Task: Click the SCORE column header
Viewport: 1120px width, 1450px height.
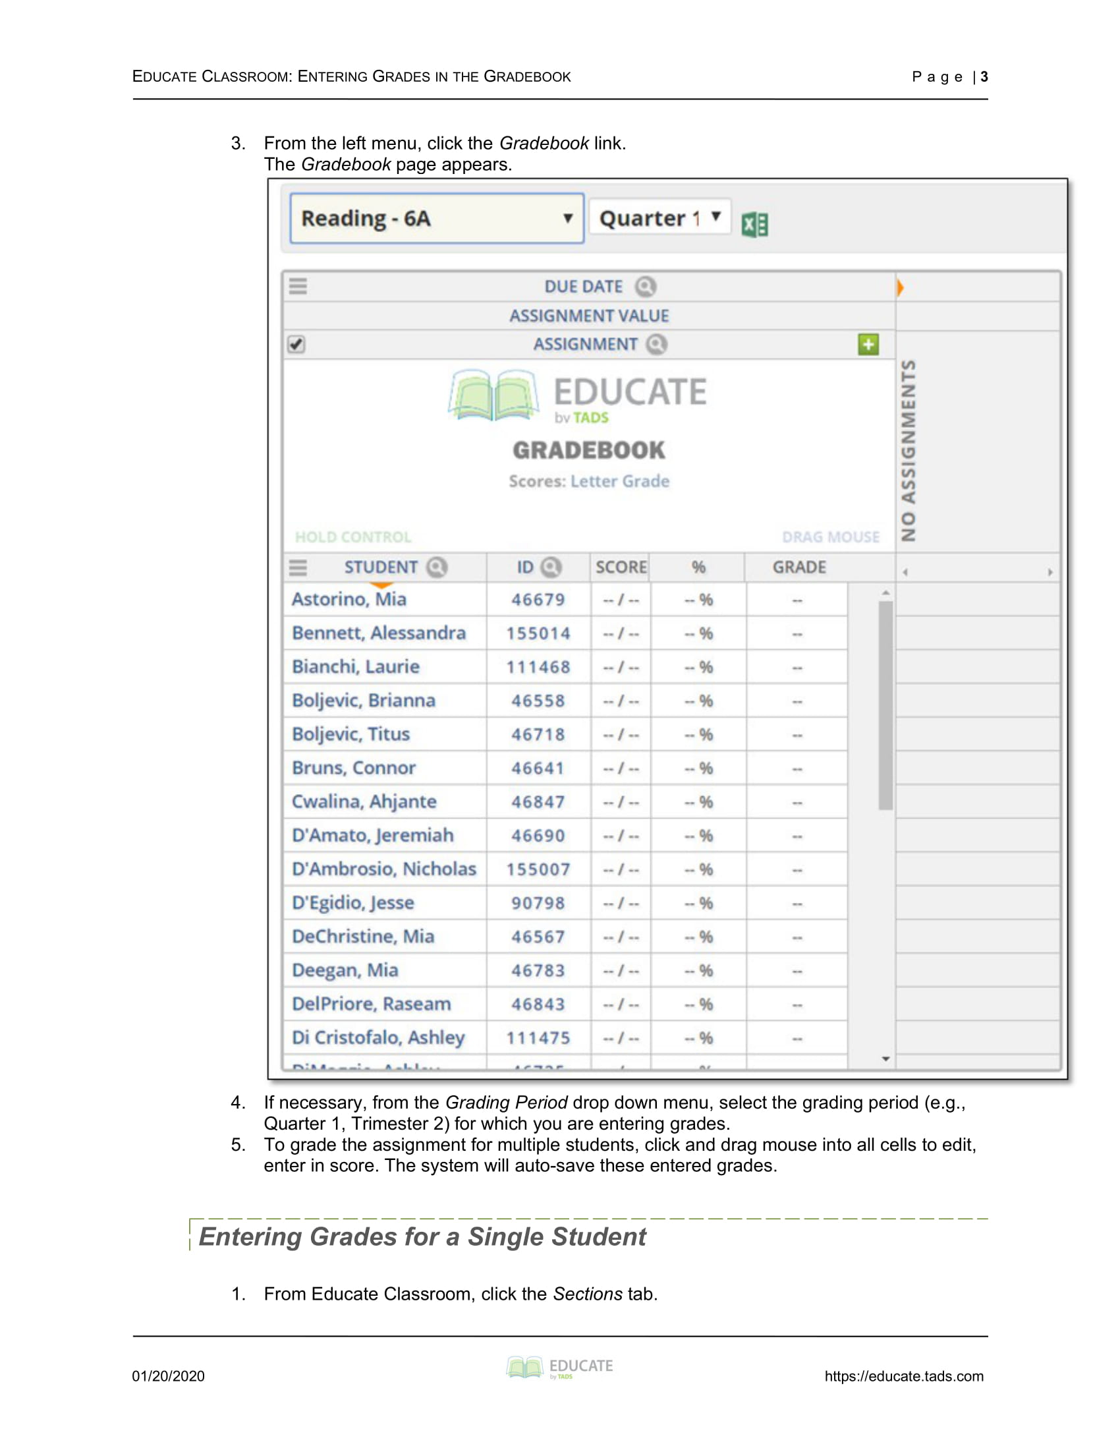Action: (x=621, y=567)
